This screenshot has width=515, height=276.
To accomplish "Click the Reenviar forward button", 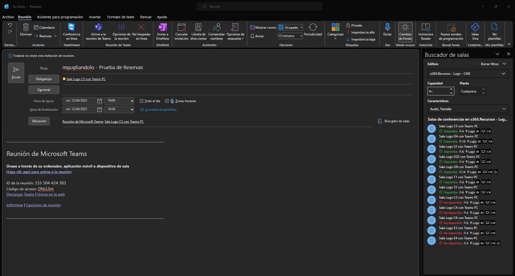I will pos(43,36).
